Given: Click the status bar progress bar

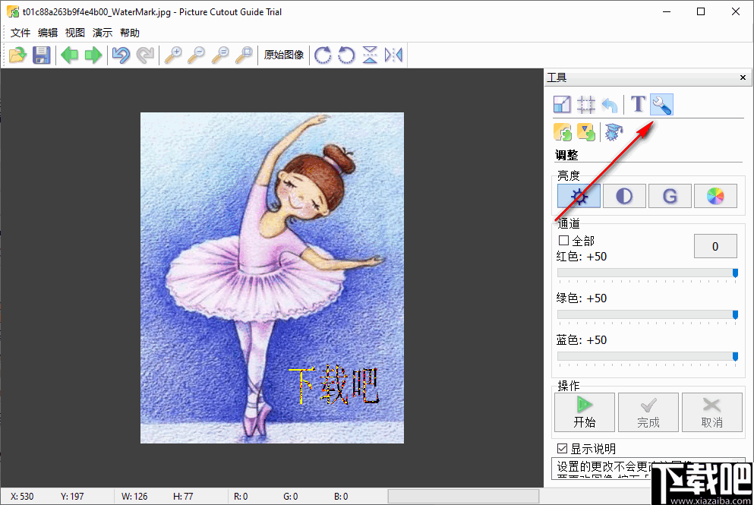Looking at the screenshot, I should [x=463, y=496].
